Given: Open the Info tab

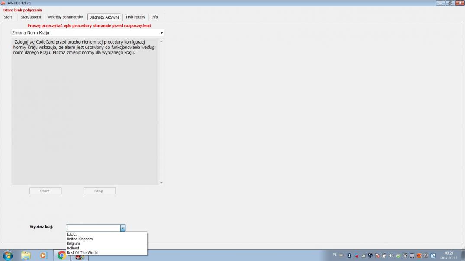Looking at the screenshot, I should click(x=155, y=17).
